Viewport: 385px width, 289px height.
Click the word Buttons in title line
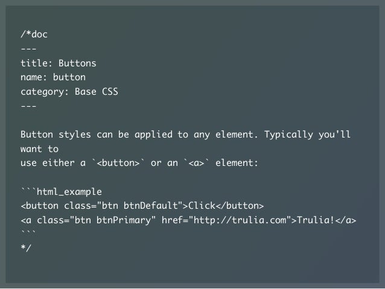click(x=77, y=63)
